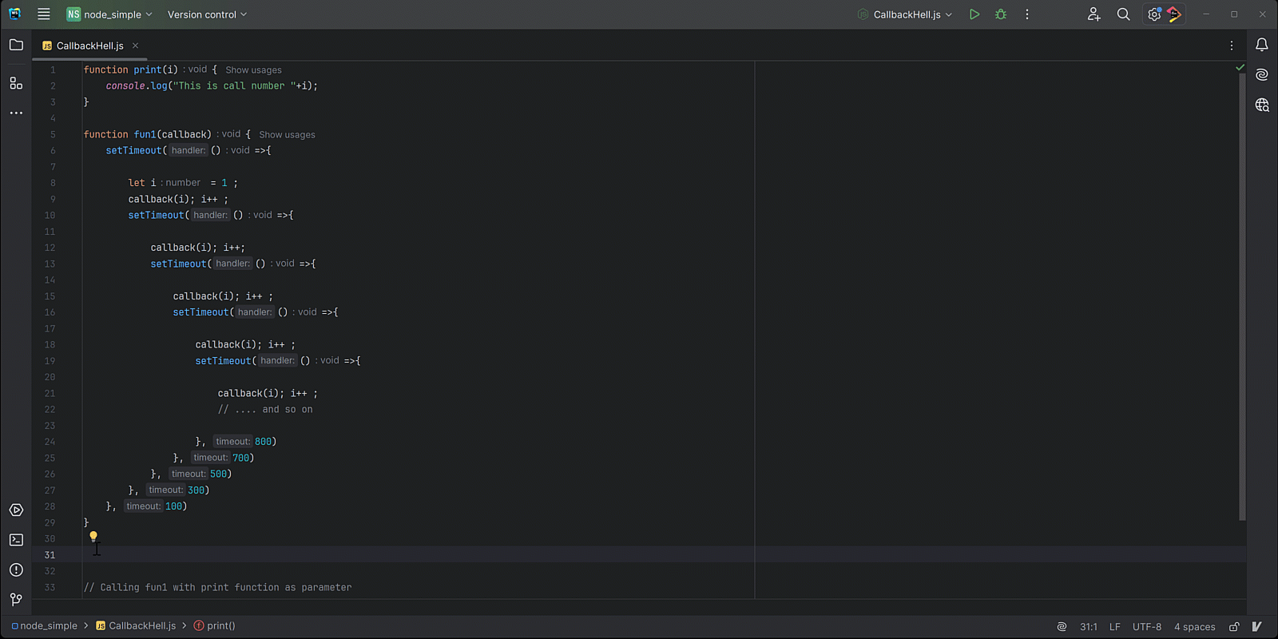The width and height of the screenshot is (1278, 639).
Task: Expand the node_simple project dropdown
Action: pyautogui.click(x=109, y=14)
